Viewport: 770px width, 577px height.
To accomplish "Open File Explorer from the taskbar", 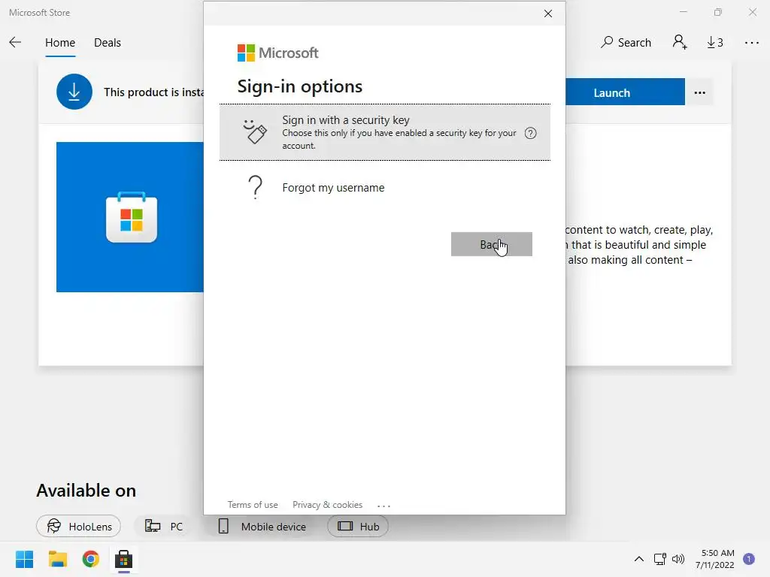I will tap(57, 559).
